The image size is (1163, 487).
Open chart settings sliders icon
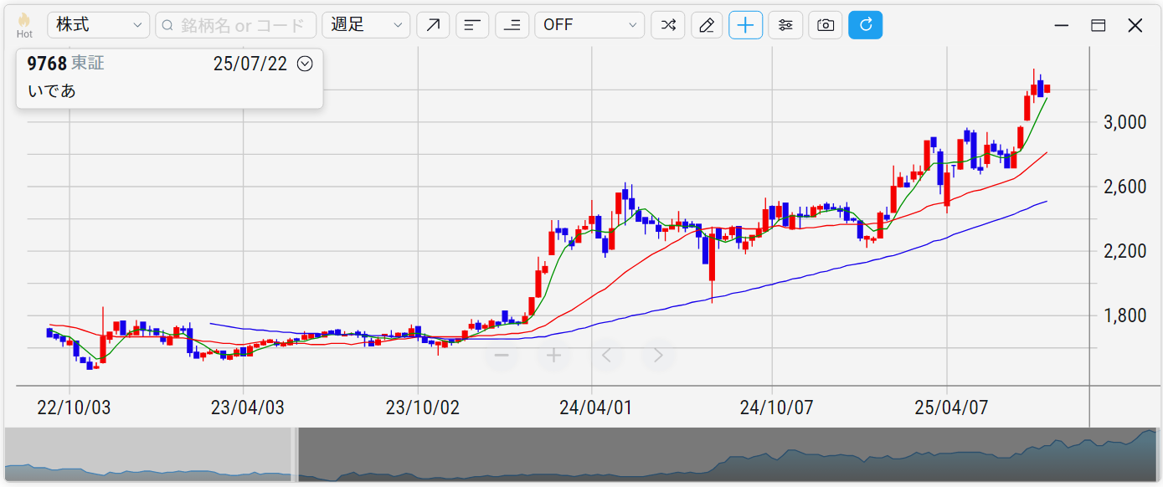[x=785, y=25]
